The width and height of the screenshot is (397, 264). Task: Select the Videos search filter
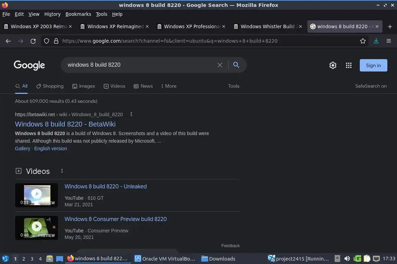click(114, 86)
